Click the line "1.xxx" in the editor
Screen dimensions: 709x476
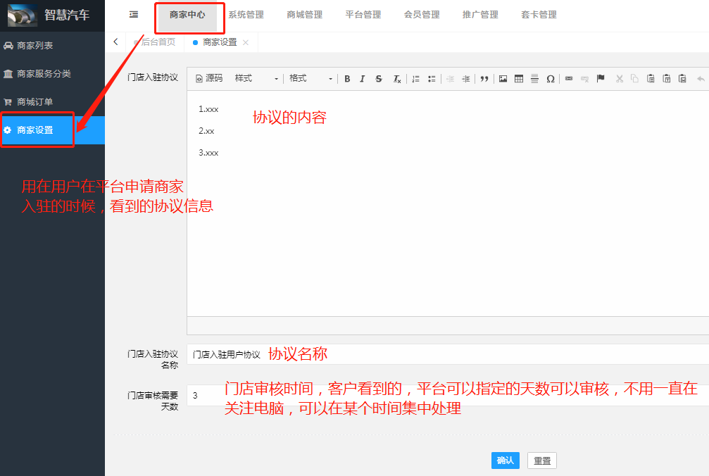pyautogui.click(x=208, y=109)
